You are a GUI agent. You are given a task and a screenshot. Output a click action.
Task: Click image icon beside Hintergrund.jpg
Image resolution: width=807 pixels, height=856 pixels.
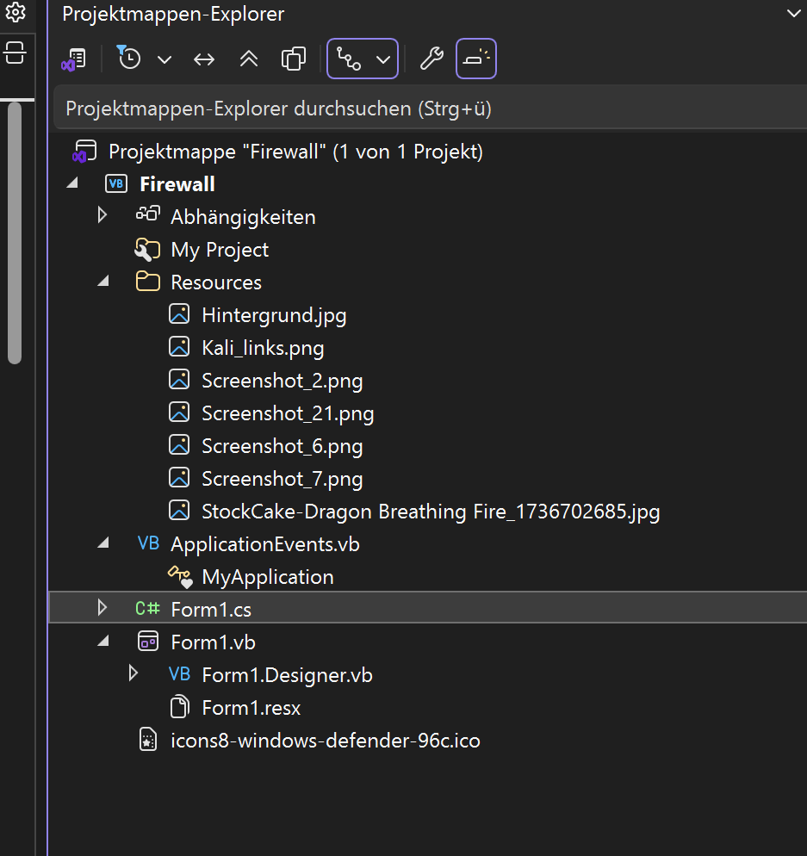click(179, 314)
